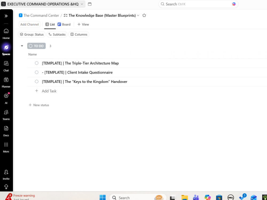This screenshot has width=267, height=200.
Task: Toggle status circle for Keys to the Kingdom Handover
Action: coord(37,82)
